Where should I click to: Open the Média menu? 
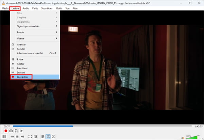pos(5,8)
